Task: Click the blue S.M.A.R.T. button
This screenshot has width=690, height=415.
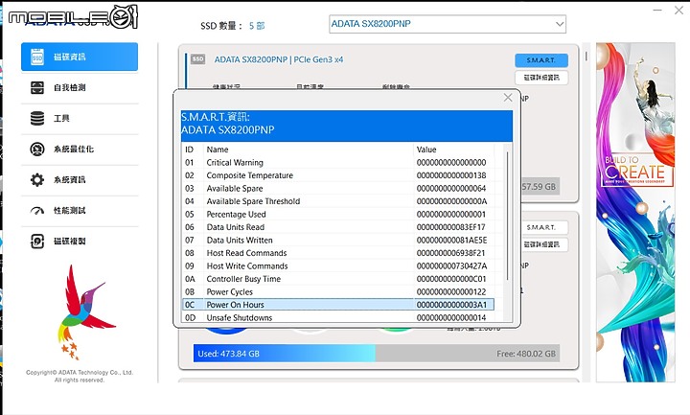Action: tap(541, 59)
